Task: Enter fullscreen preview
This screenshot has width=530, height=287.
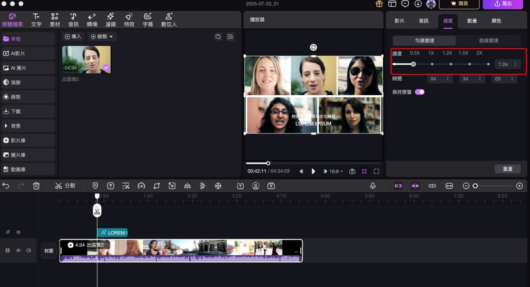Action: pos(376,171)
